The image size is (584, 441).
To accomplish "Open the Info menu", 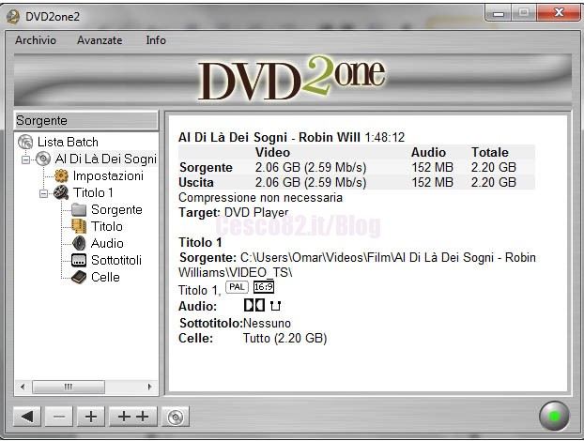I will [156, 39].
